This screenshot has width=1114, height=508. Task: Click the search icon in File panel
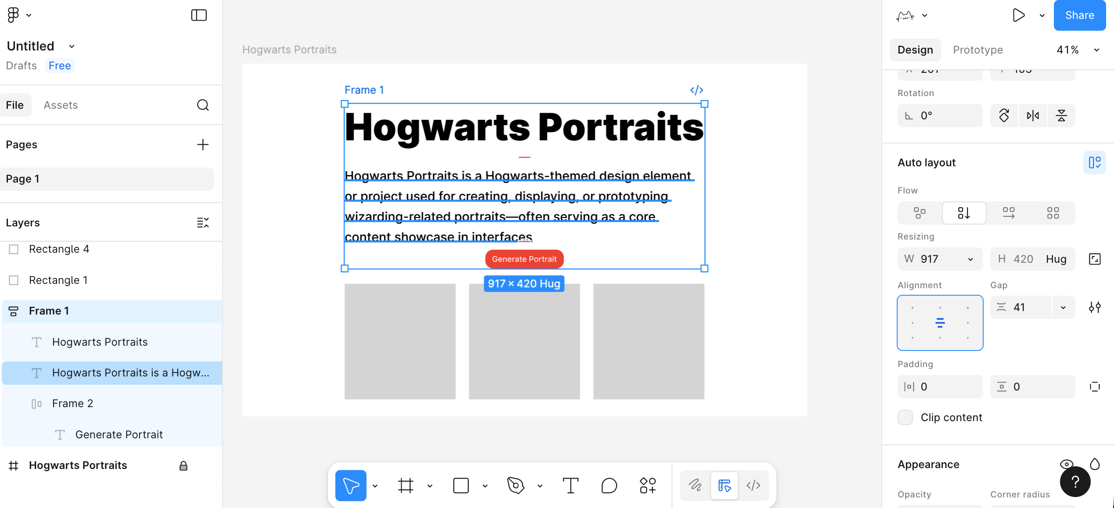click(203, 105)
